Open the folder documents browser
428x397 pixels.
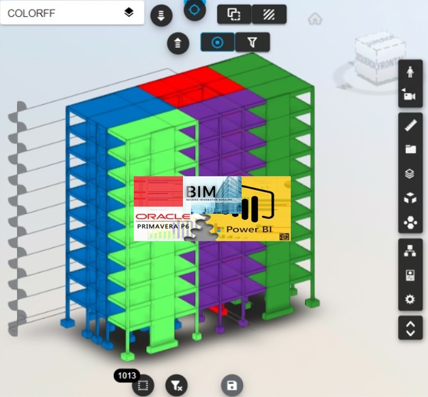[410, 149]
